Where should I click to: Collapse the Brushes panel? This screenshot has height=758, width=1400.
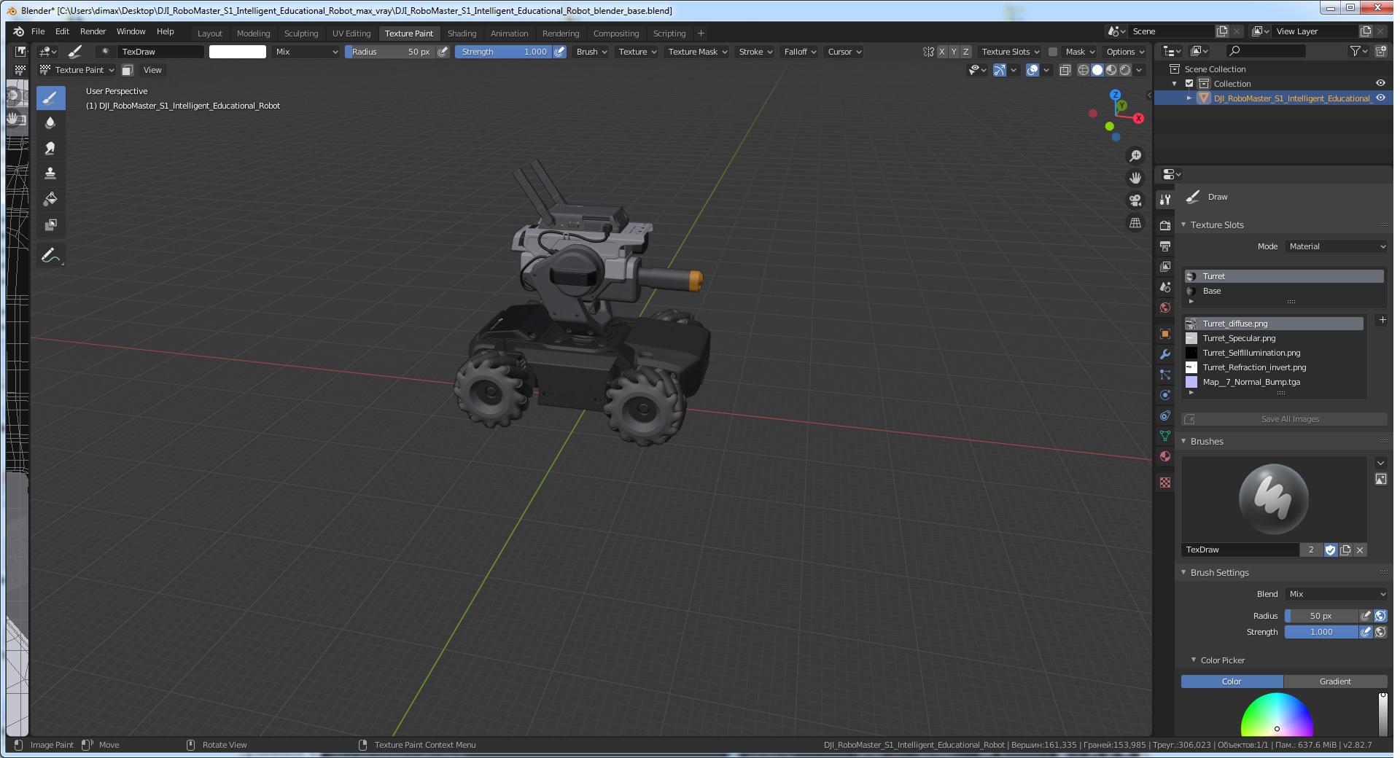pyautogui.click(x=1183, y=441)
